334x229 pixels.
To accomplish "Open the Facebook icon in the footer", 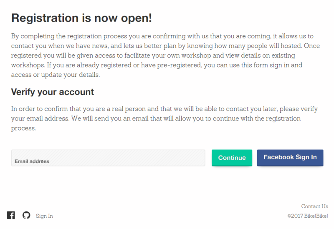I will 11,215.
